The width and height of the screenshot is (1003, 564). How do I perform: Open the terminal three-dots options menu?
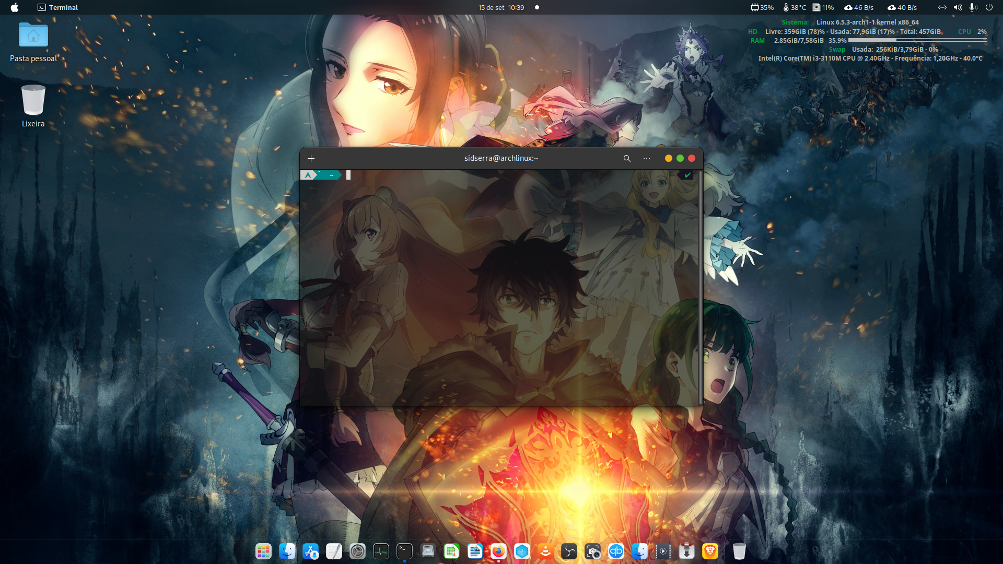point(647,158)
